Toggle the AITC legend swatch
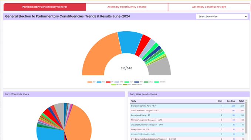251x140 pixels. click(117, 82)
